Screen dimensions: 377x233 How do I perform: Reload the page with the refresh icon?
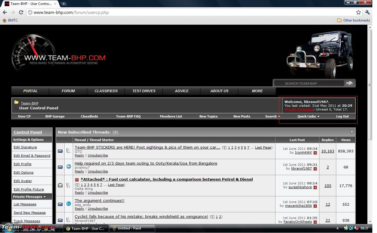point(21,12)
